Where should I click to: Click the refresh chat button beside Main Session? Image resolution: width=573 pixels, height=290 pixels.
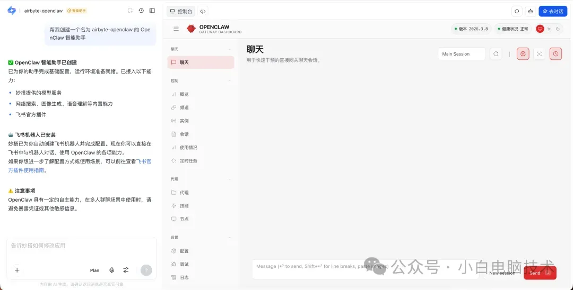click(x=496, y=54)
